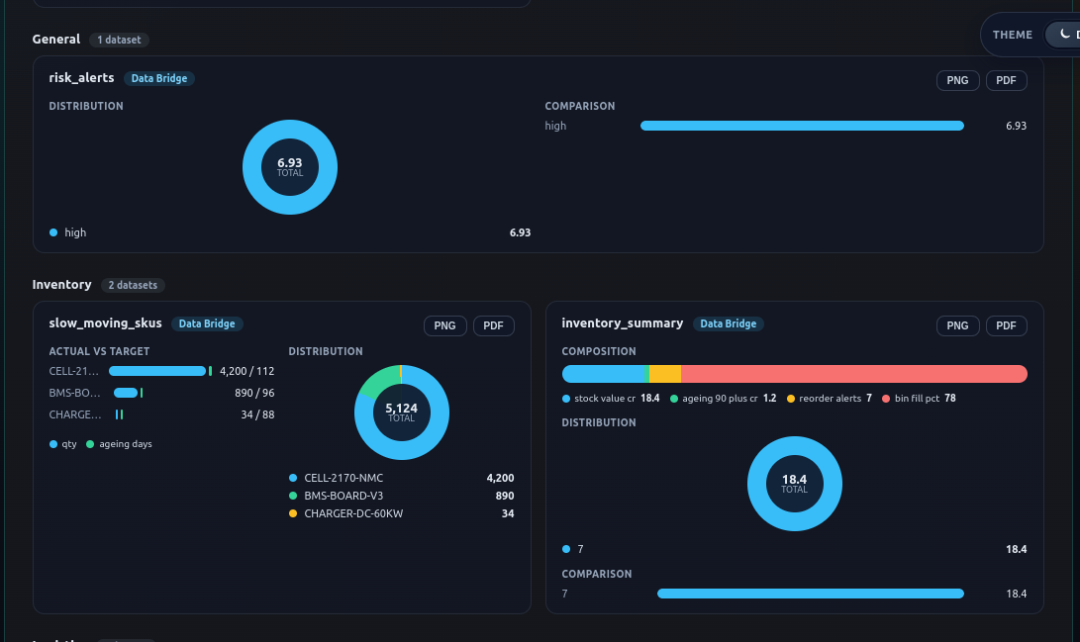
Task: Download slow_moving_skus PNG
Action: pos(444,325)
